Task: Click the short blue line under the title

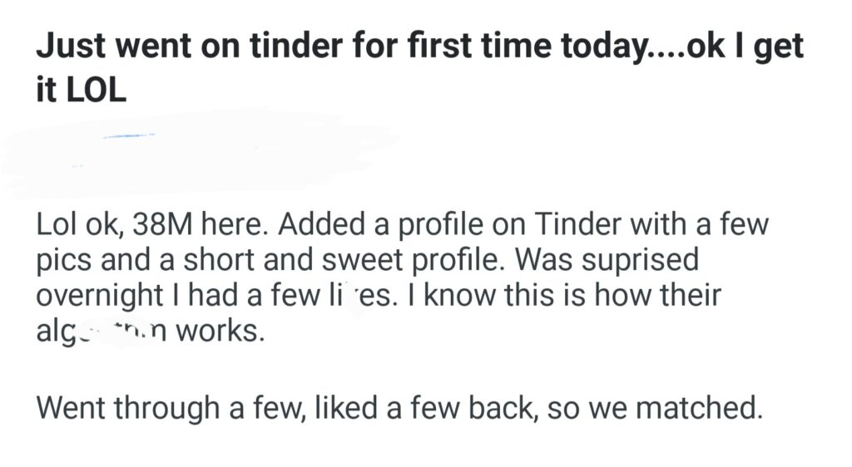Action: tap(128, 135)
